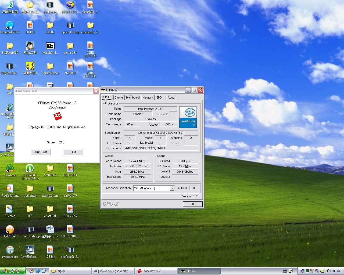Open the SPD tab in CPU-Z

[159, 97]
